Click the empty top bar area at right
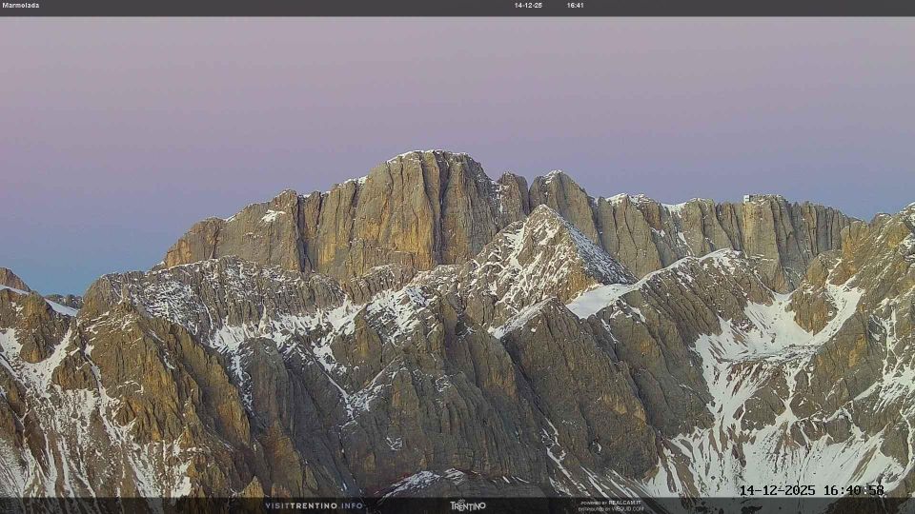 tap(762, 6)
